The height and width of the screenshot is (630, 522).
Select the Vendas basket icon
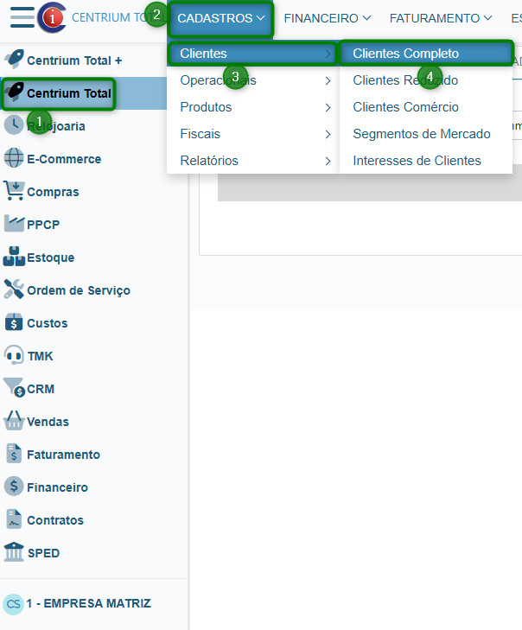click(14, 422)
